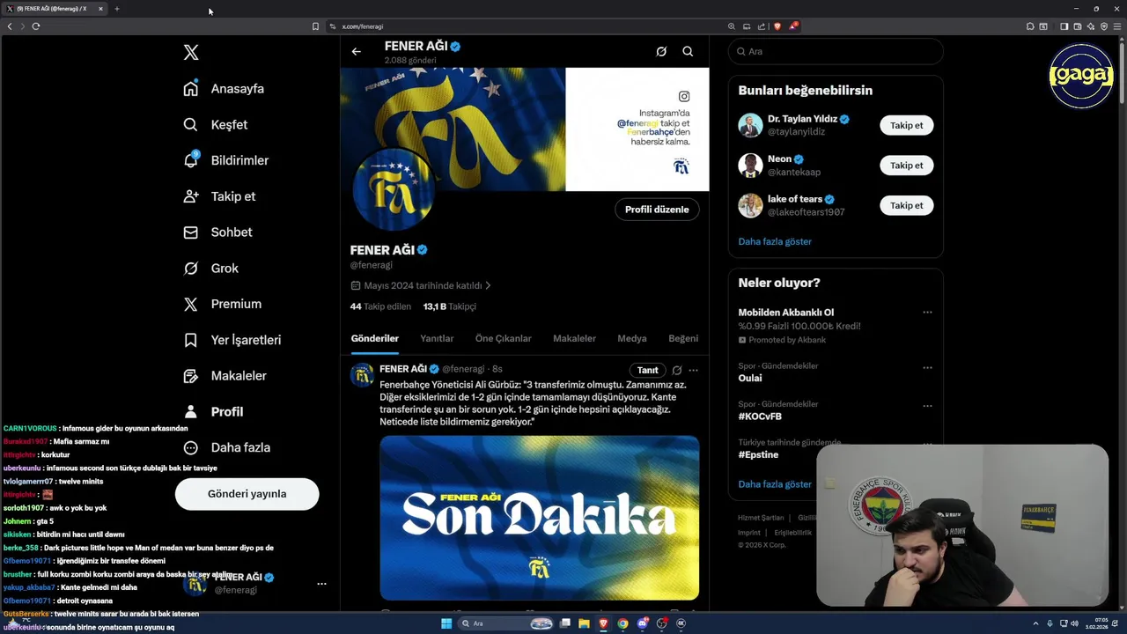Switch to the Öne Çıkanlar tab

click(x=503, y=338)
